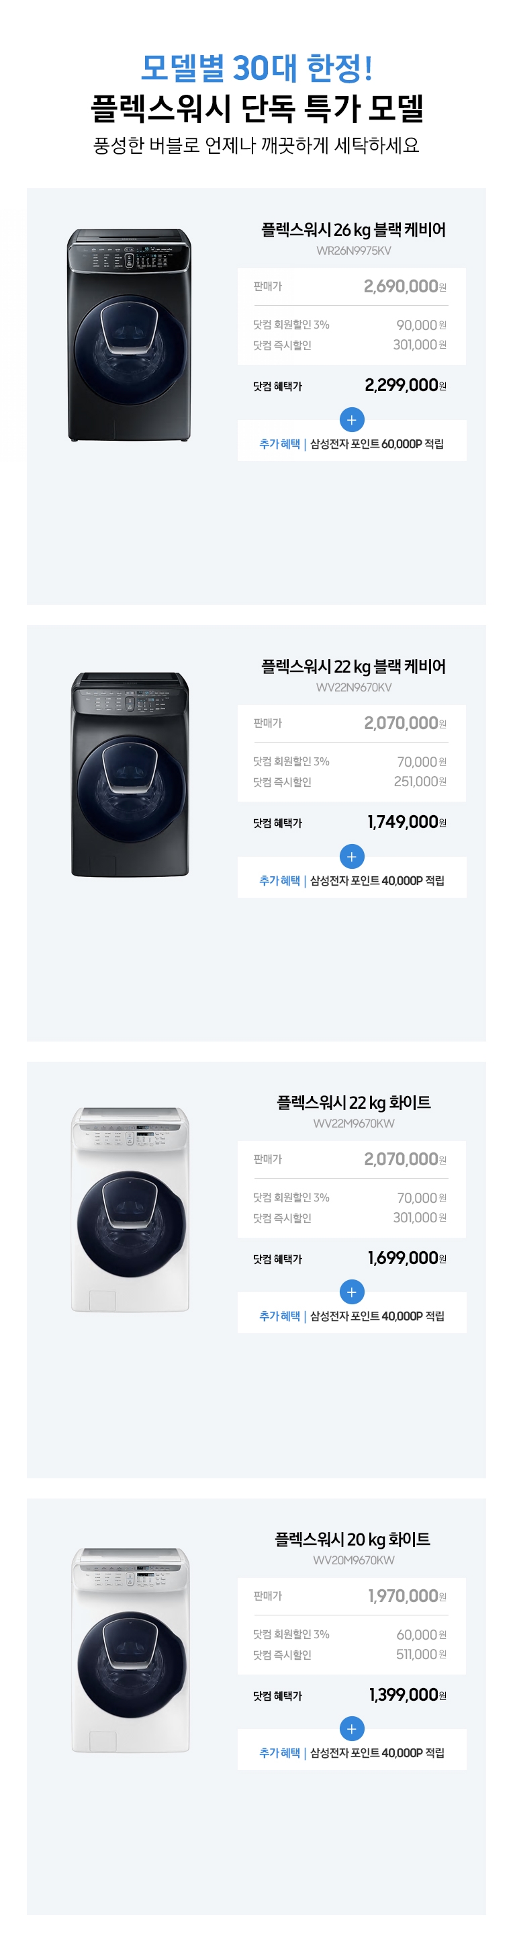Click the 1,399,000원 benefit price
The width and height of the screenshot is (513, 1942).
click(x=408, y=1694)
